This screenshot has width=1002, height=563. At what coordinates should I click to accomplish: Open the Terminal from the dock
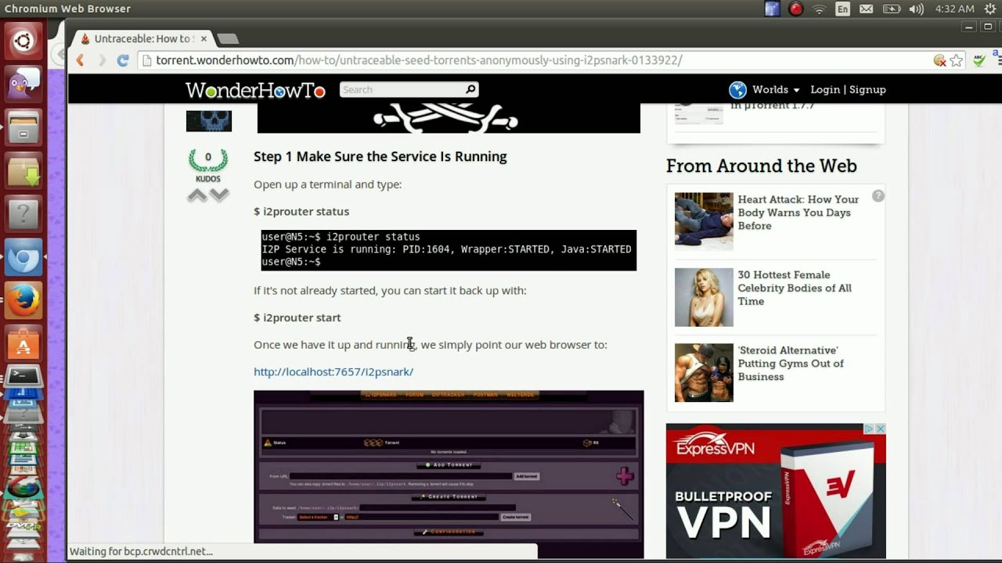(23, 376)
